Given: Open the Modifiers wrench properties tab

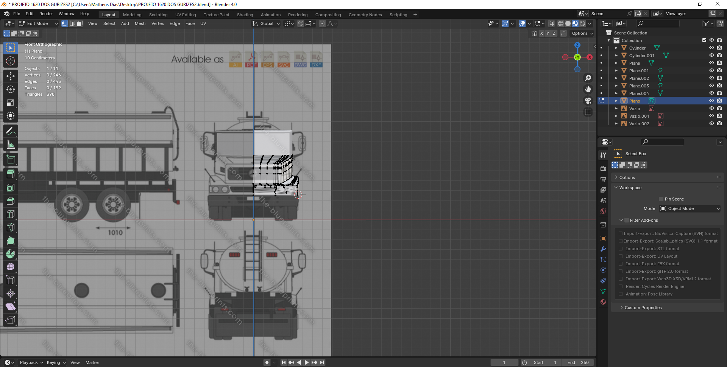Looking at the screenshot, I should pos(603,249).
